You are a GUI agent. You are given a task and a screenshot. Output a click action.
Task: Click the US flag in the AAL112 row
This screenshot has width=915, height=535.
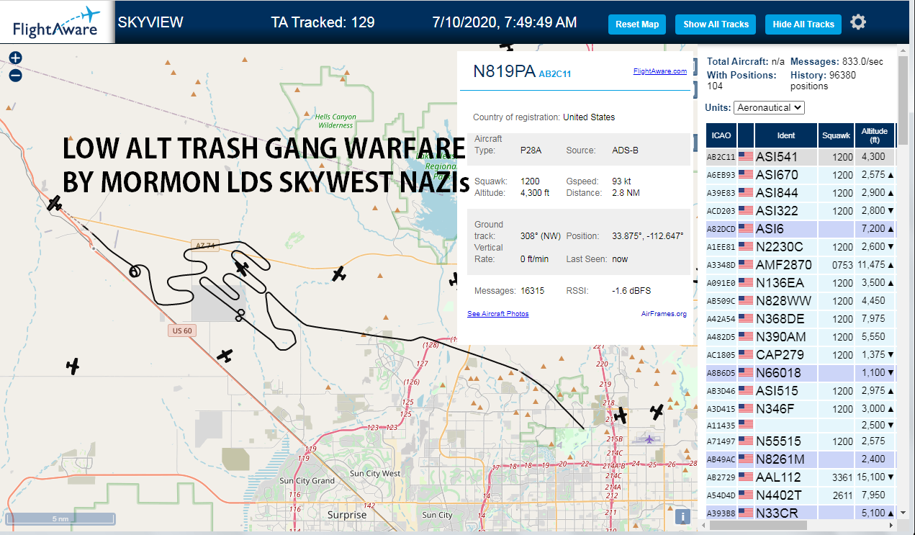click(745, 477)
